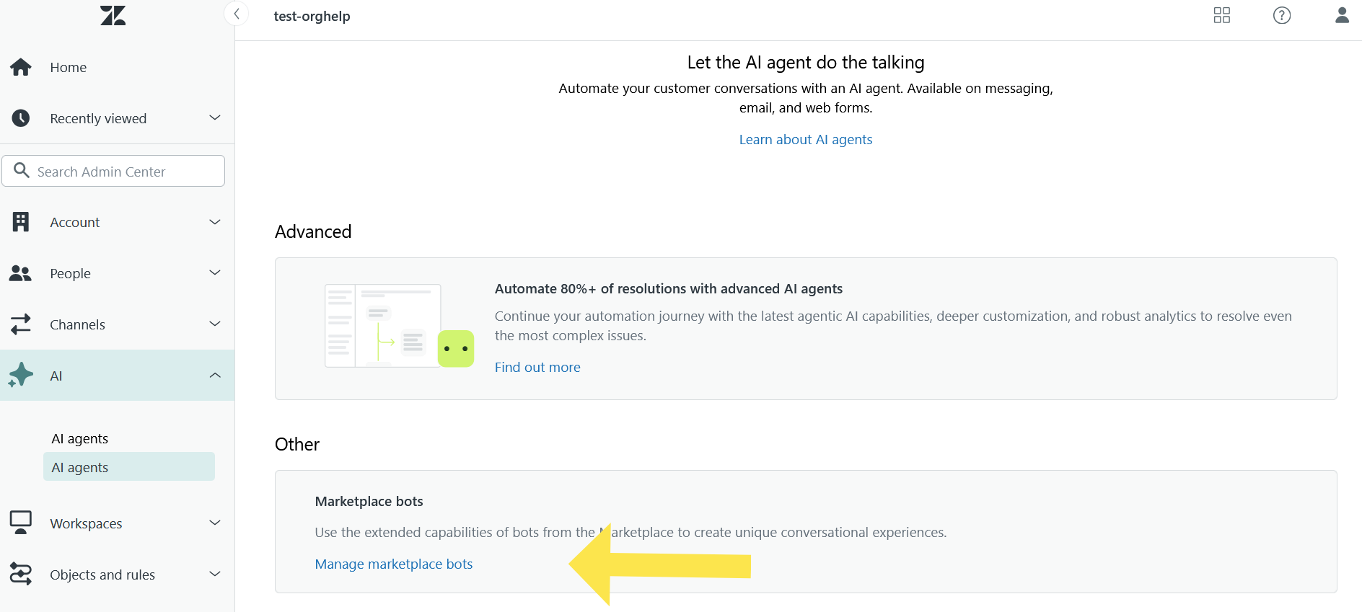
Task: Expand the Objects and rules chevron
Action: click(214, 574)
